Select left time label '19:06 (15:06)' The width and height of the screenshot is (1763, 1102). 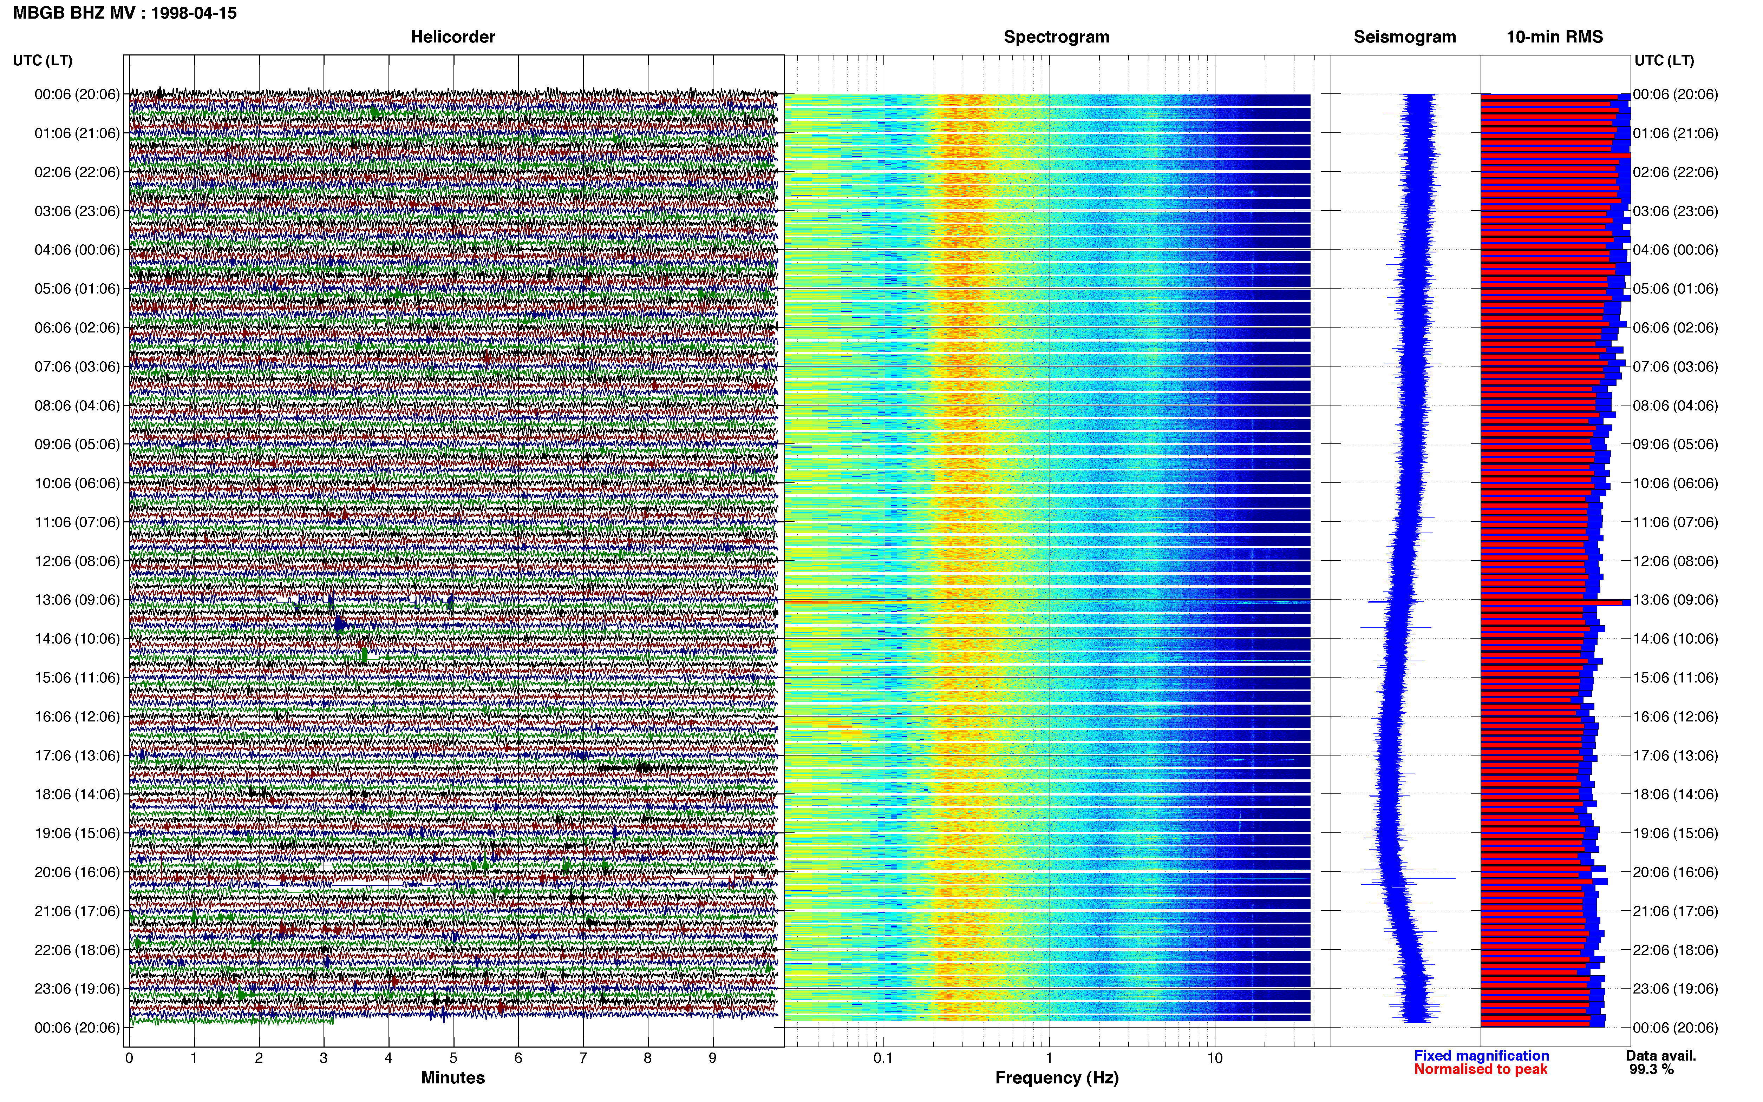pos(77,833)
